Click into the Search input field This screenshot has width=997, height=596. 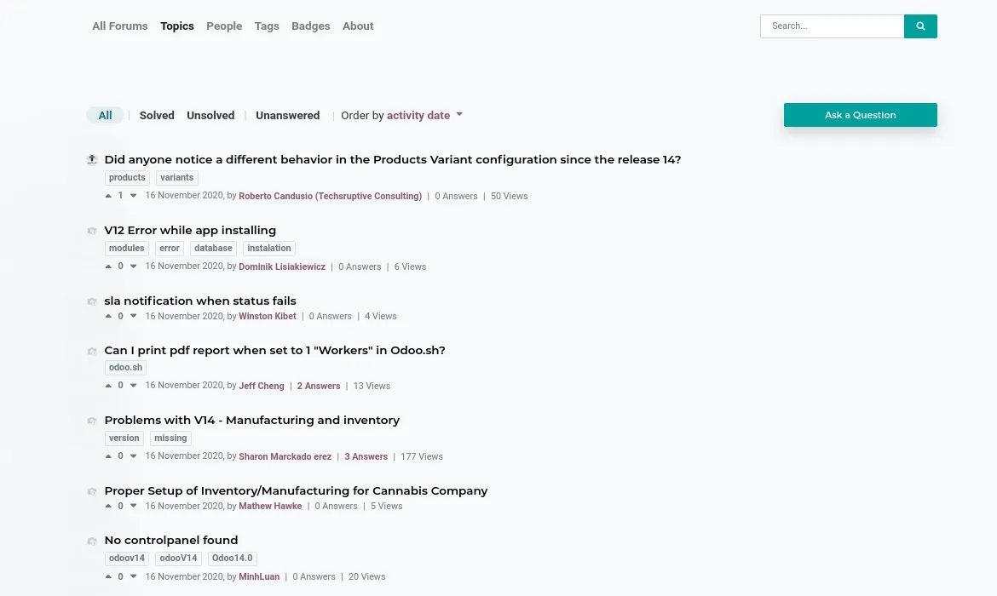click(832, 26)
